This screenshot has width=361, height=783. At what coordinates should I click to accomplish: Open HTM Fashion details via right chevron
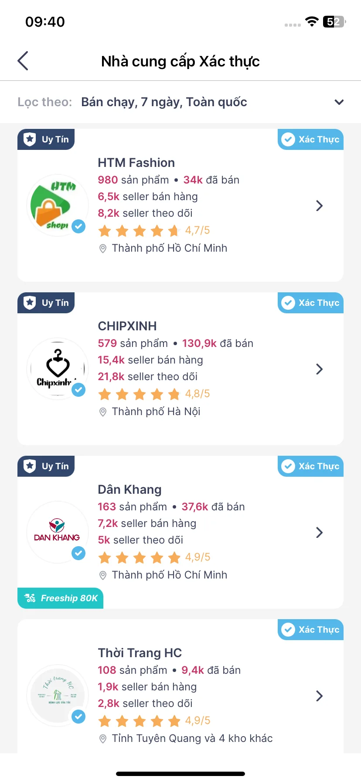tap(319, 206)
